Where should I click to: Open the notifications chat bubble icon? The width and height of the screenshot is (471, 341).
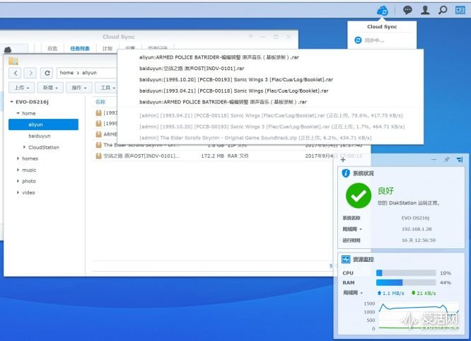point(407,10)
